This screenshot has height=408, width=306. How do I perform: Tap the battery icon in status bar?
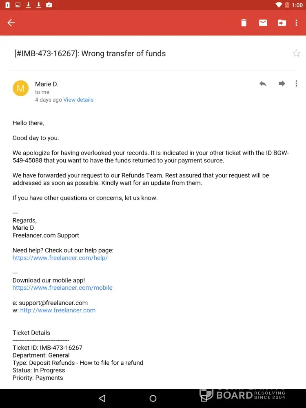[287, 5]
